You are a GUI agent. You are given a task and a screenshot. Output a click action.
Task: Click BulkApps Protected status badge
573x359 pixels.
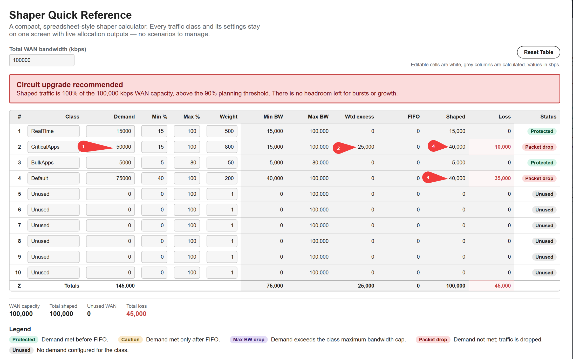coord(542,163)
